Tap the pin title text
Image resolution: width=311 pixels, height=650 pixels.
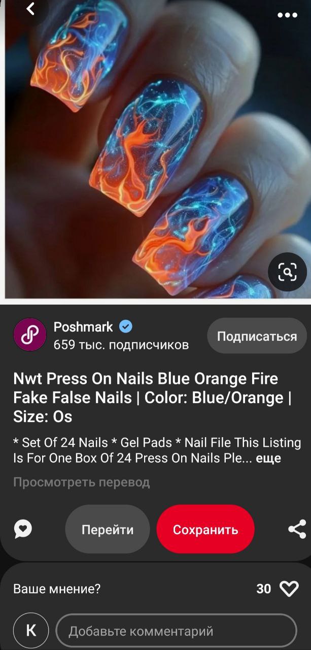point(153,398)
